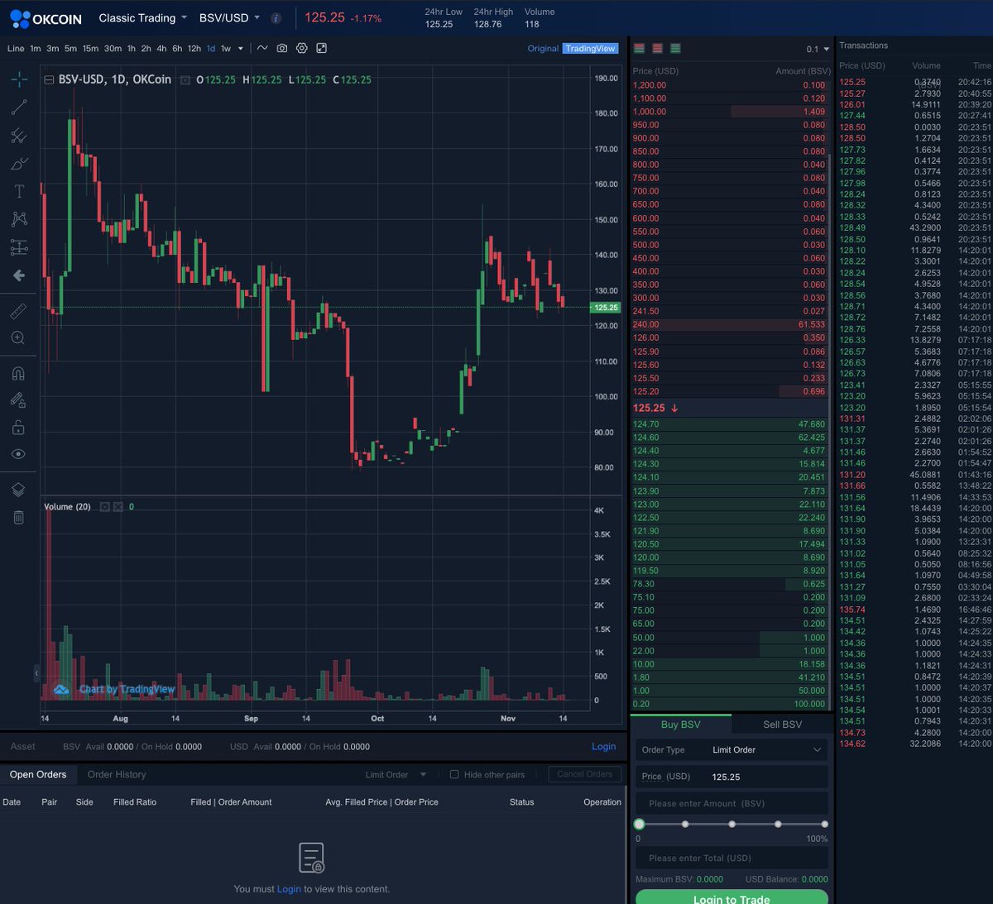The height and width of the screenshot is (904, 993).
Task: Click the OKCoin logo
Action: click(x=46, y=18)
